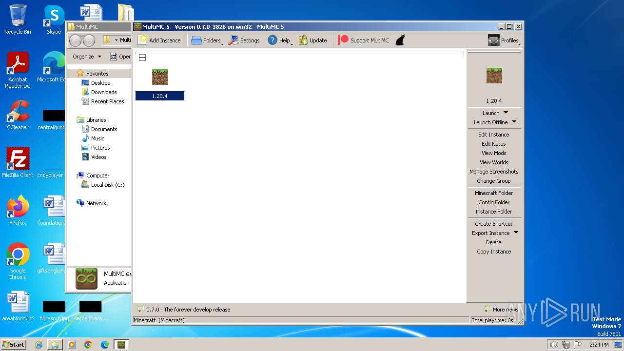
Task: Click CCleaner desktop icon
Action: click(18, 115)
